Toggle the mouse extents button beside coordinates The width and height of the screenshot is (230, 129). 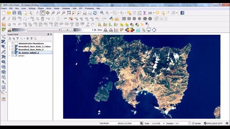click(x=141, y=123)
